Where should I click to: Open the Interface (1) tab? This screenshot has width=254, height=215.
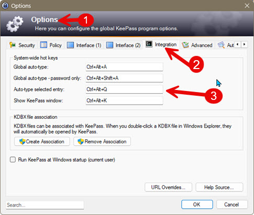[x=84, y=45]
